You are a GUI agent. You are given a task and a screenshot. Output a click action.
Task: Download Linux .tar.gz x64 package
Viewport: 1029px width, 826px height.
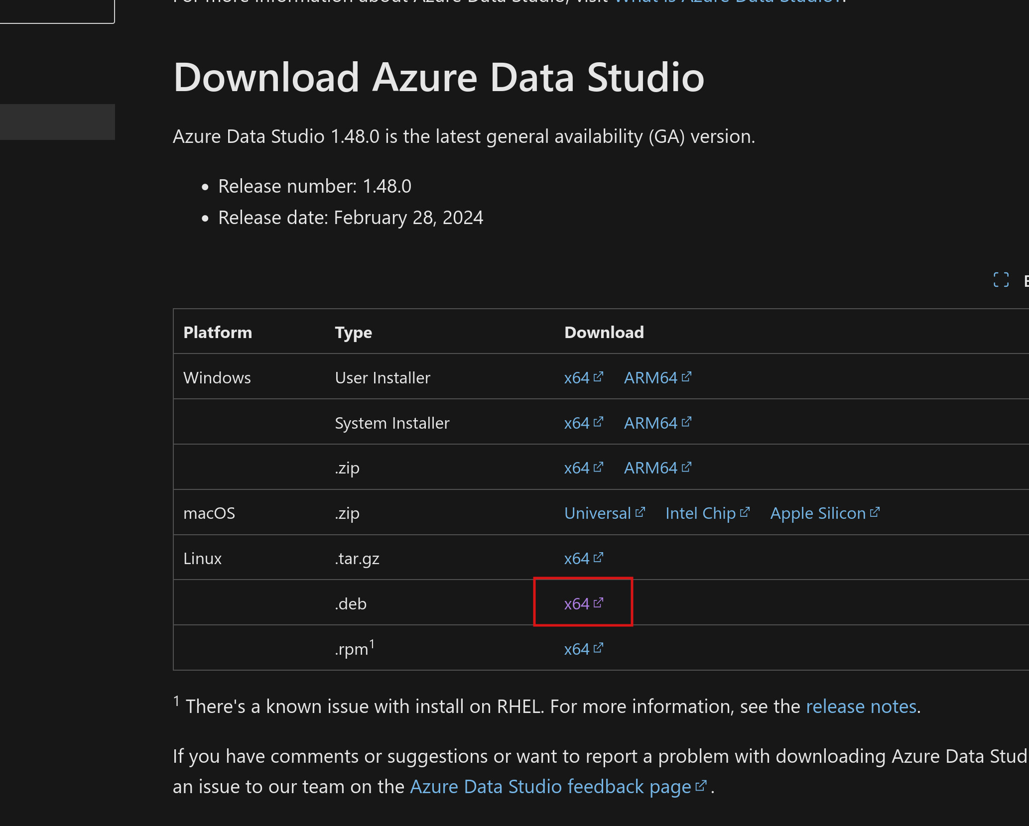coord(577,559)
